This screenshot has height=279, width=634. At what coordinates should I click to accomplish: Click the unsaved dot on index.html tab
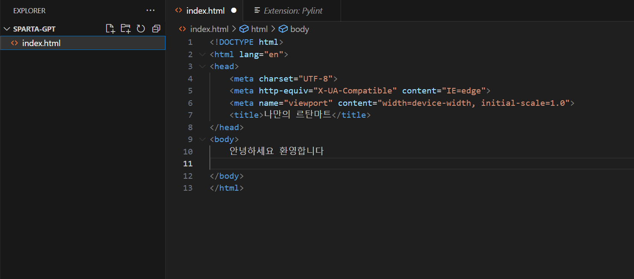[233, 11]
